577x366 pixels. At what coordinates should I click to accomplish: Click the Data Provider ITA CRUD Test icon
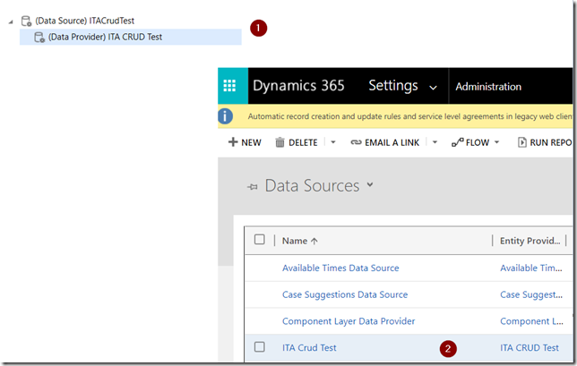point(39,37)
